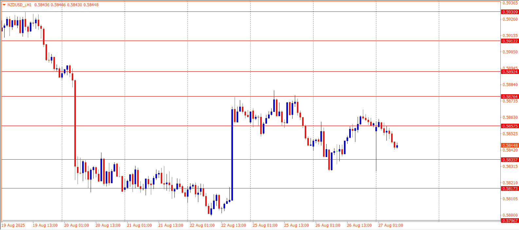
Task: Select the 0.57967 price label at bottom
Action: pos(510,221)
